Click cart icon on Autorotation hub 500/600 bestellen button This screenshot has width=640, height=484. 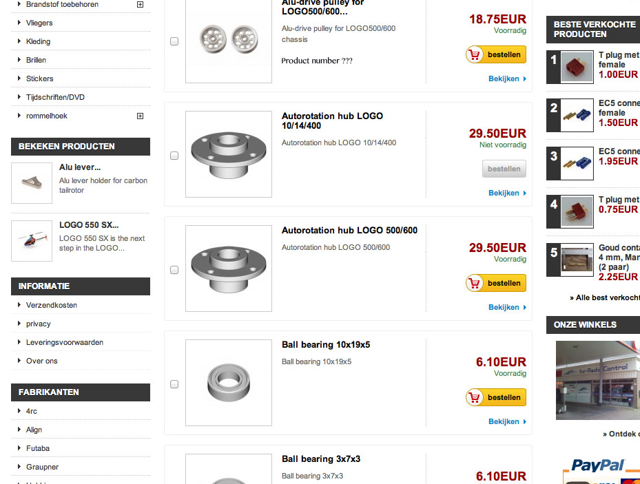point(475,282)
